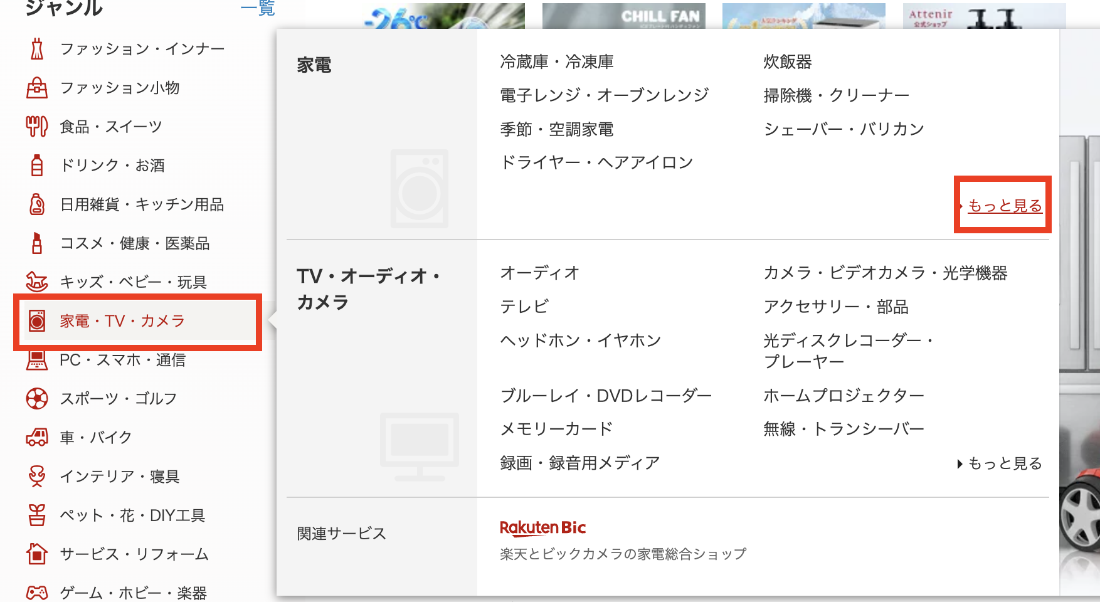Go to the Rakuten Bic shop link
This screenshot has height=602, width=1100.
point(542,528)
